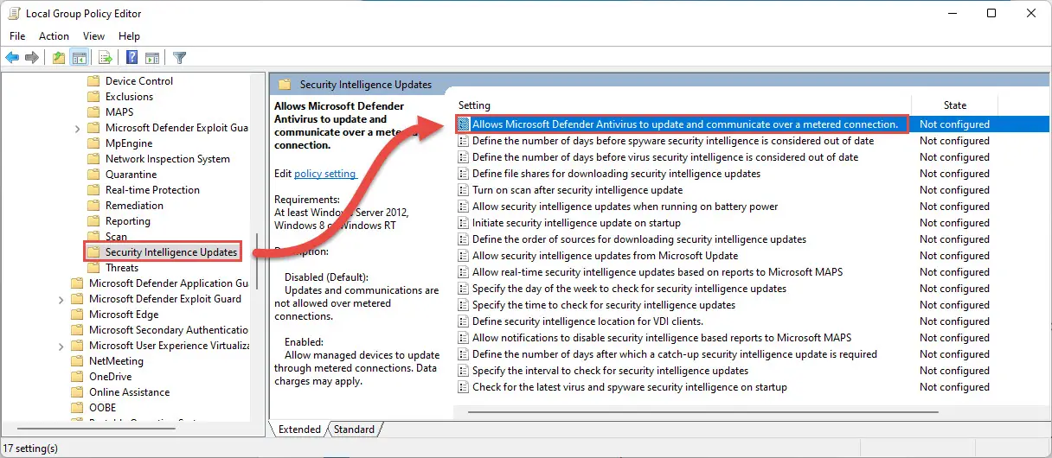Click policy icon for 'Allow security intelligence updates from Microsoft Update'
Image resolution: width=1052 pixels, height=458 pixels.
click(464, 256)
